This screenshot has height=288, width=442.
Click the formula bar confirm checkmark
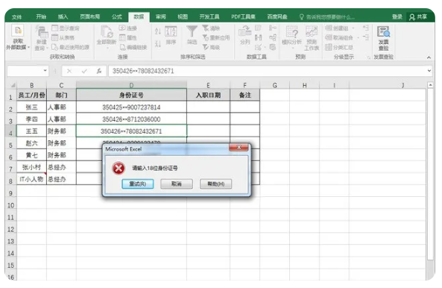[84, 71]
